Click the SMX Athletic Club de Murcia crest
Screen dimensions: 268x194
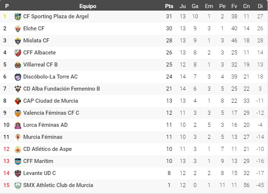click(18, 185)
